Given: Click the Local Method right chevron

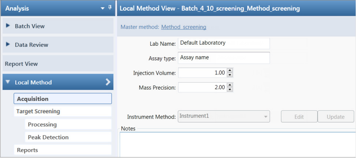Looking at the screenshot, I should pos(108,82).
